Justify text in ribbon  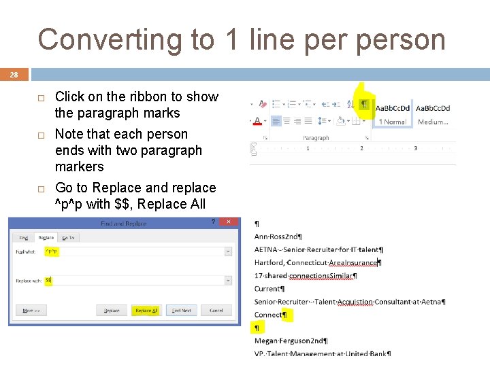tap(308, 121)
